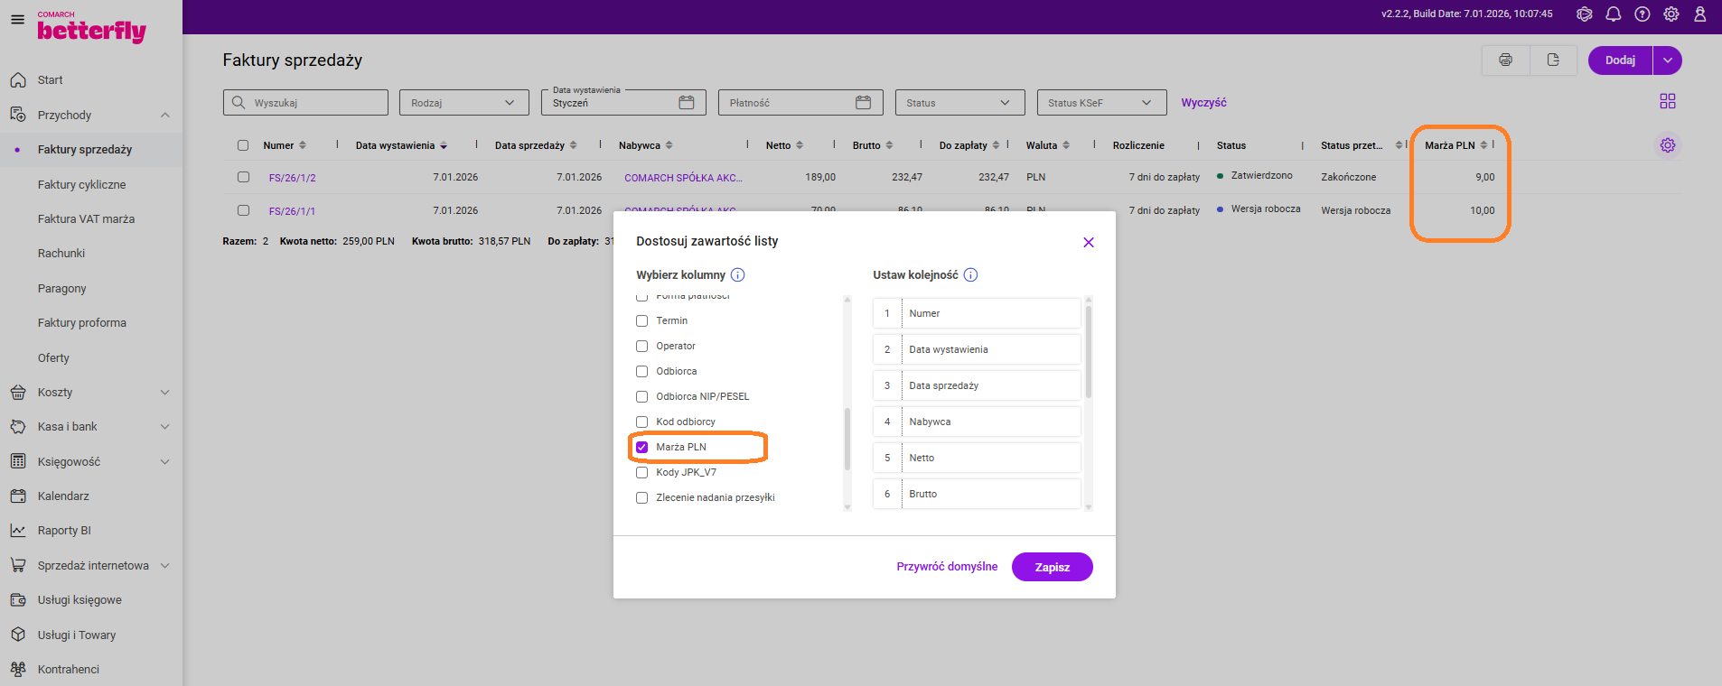The image size is (1722, 686).
Task: Uncheck the Marża PLN checkbox
Action: (642, 447)
